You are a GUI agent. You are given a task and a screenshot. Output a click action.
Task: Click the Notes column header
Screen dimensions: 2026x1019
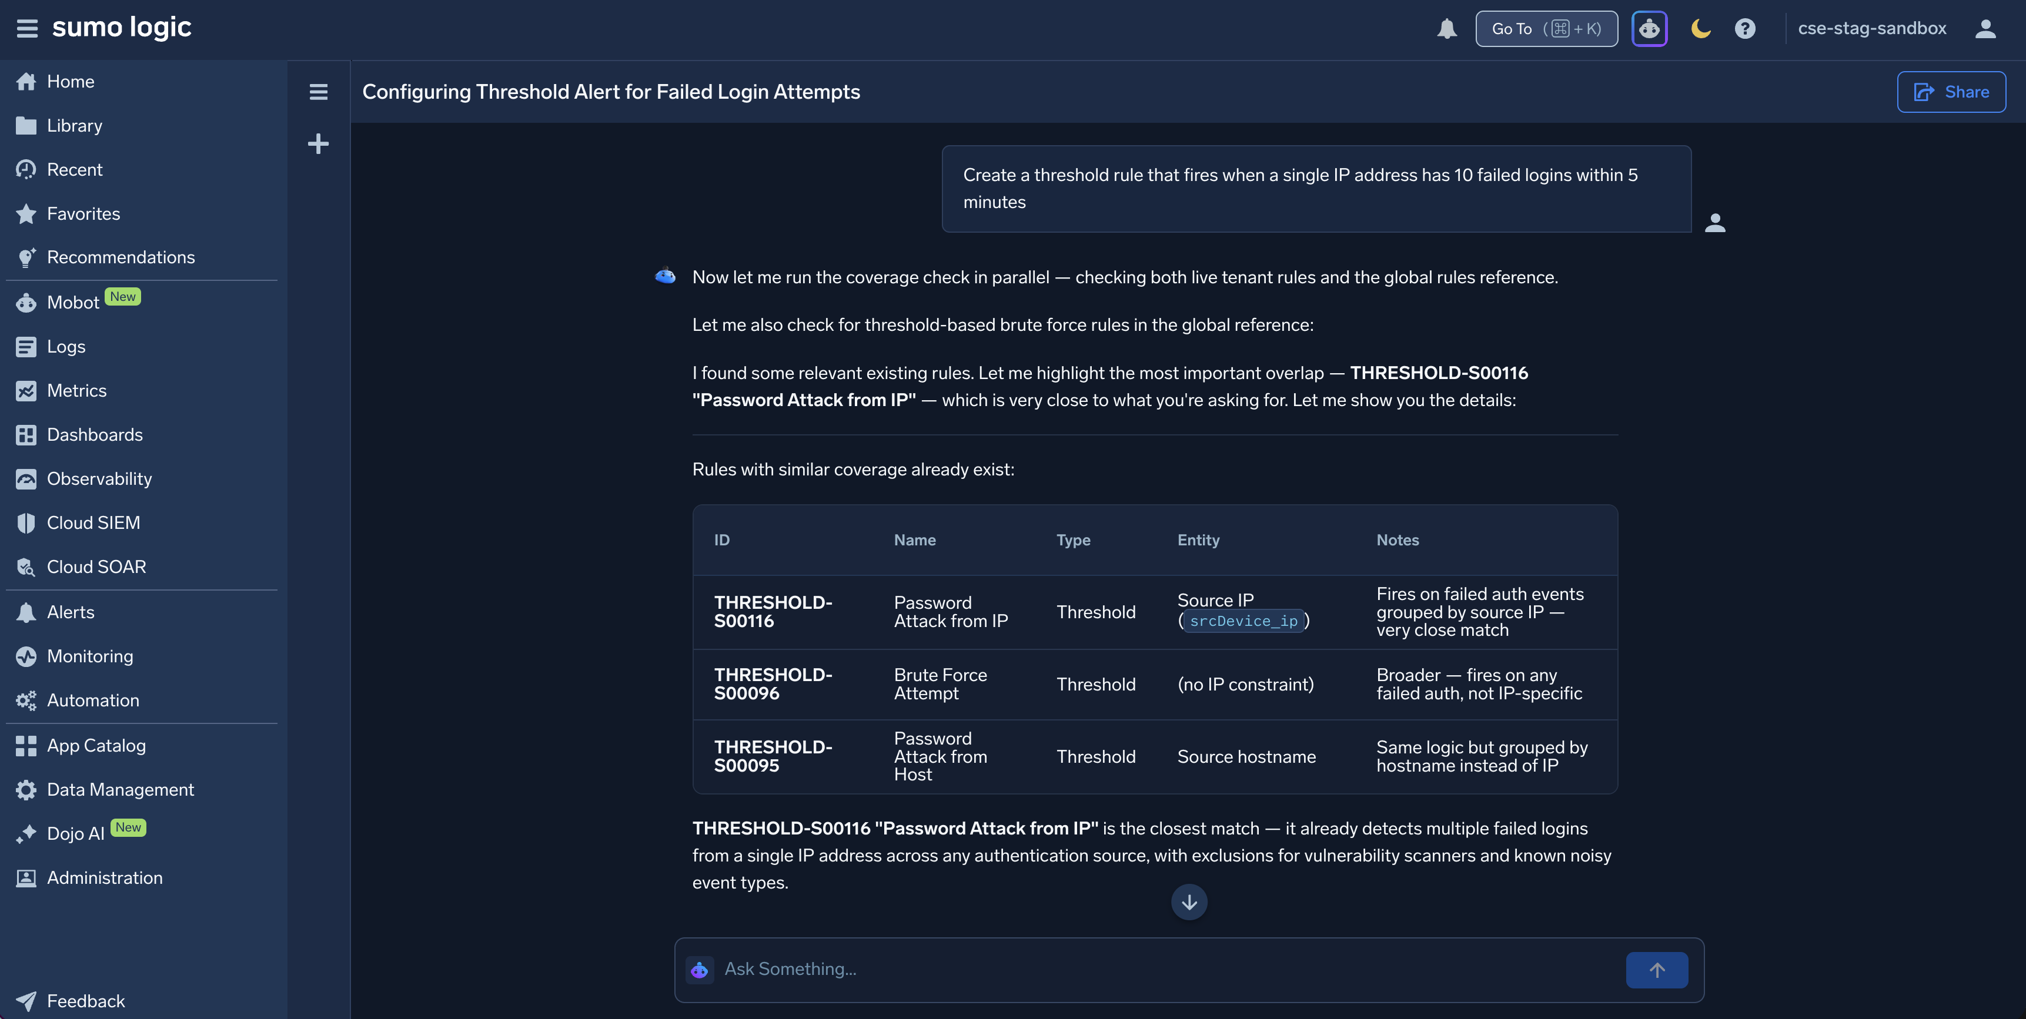tap(1398, 540)
